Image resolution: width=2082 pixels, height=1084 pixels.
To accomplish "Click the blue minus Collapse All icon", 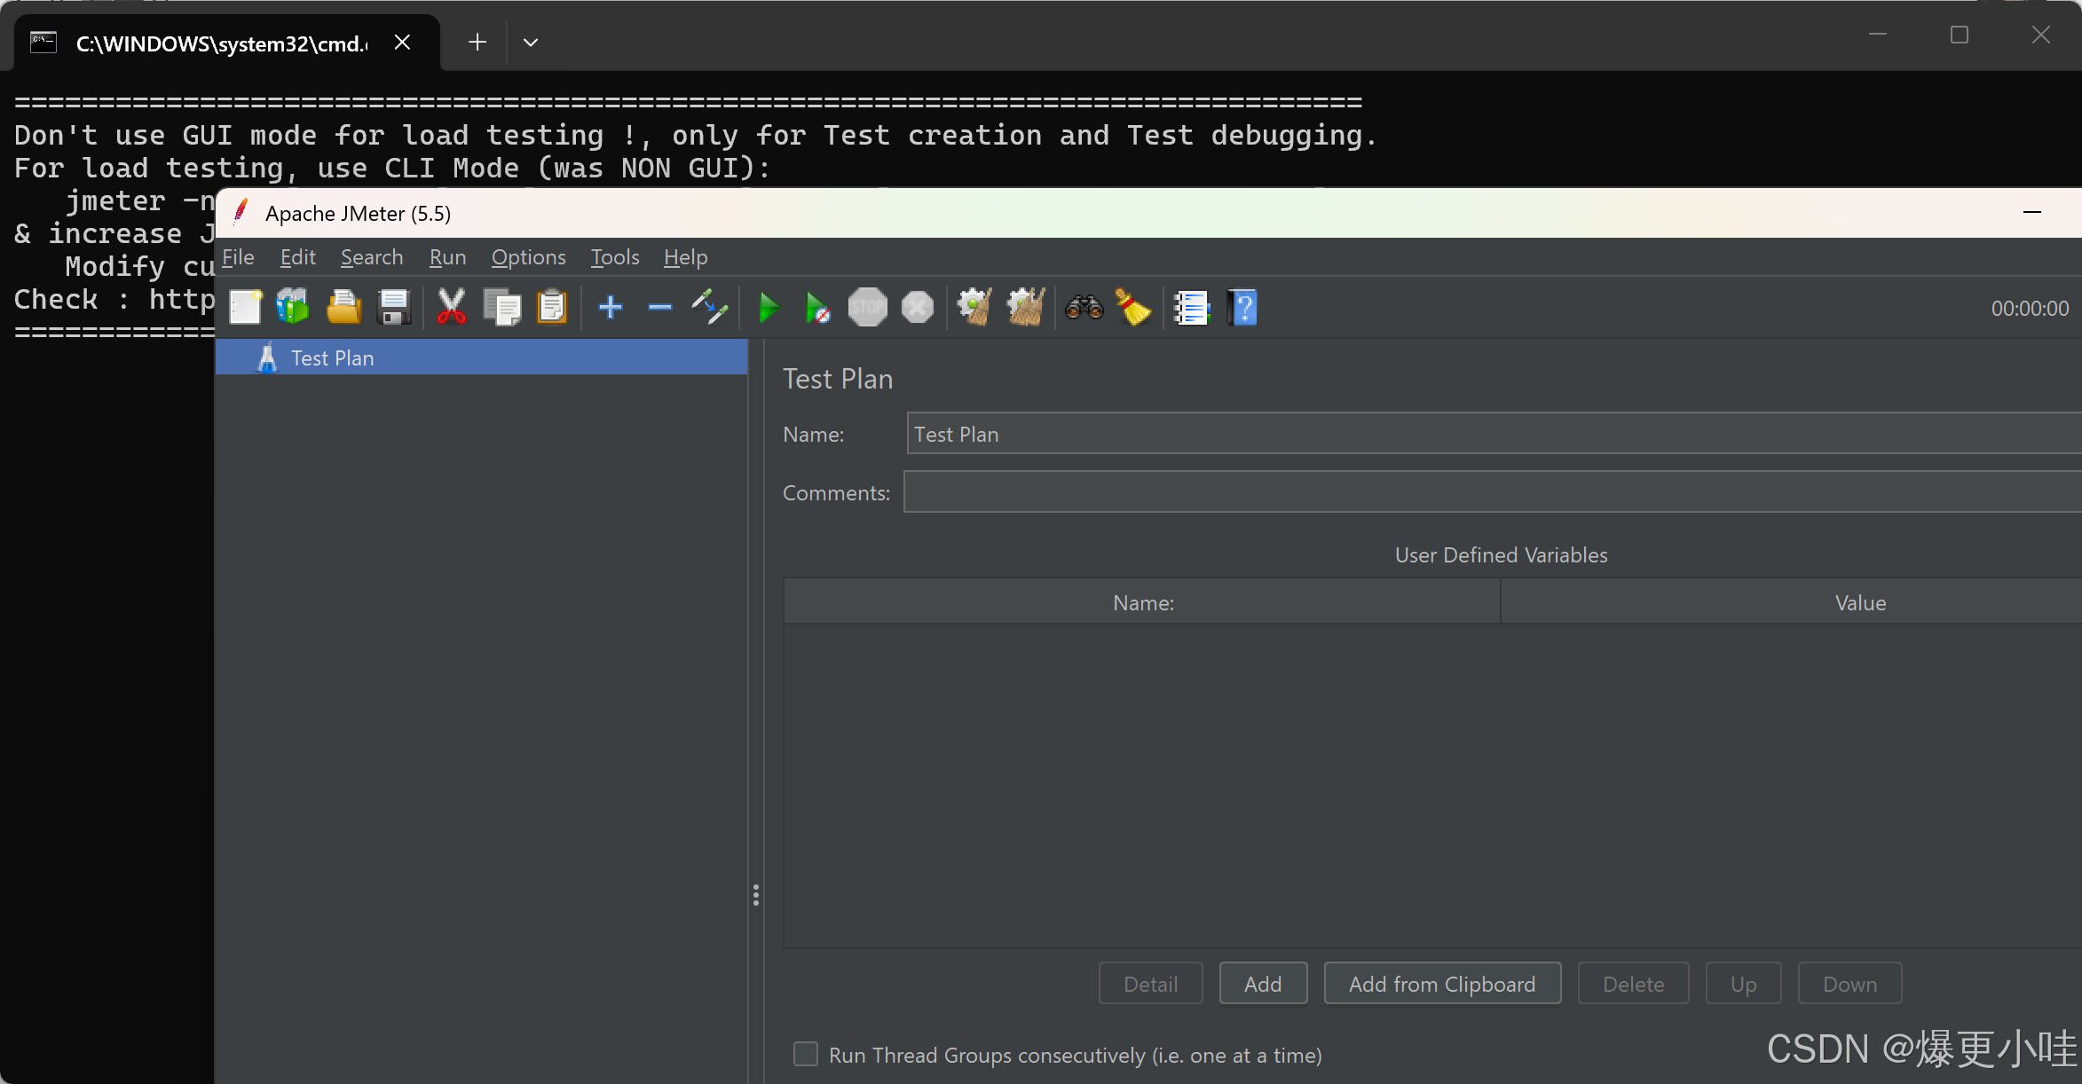I will [x=659, y=308].
